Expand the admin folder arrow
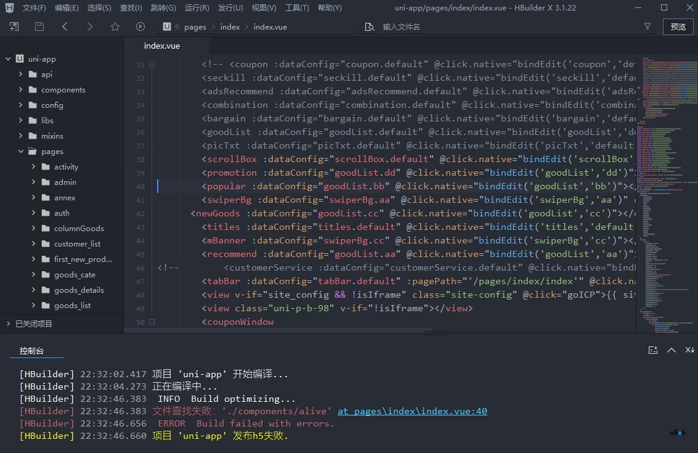This screenshot has height=453, width=698. pyautogui.click(x=33, y=182)
